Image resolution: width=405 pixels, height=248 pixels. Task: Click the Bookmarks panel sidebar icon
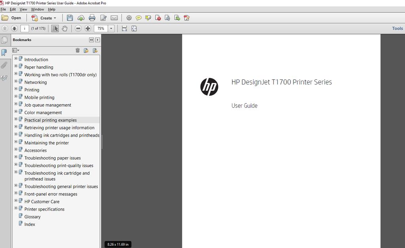pos(4,53)
